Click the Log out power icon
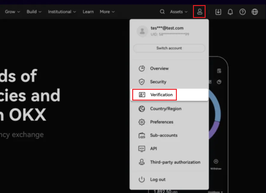The height and width of the screenshot is (193, 266). pos(142,180)
